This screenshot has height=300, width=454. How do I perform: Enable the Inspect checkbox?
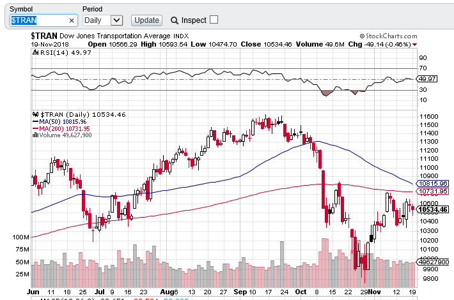tap(214, 20)
